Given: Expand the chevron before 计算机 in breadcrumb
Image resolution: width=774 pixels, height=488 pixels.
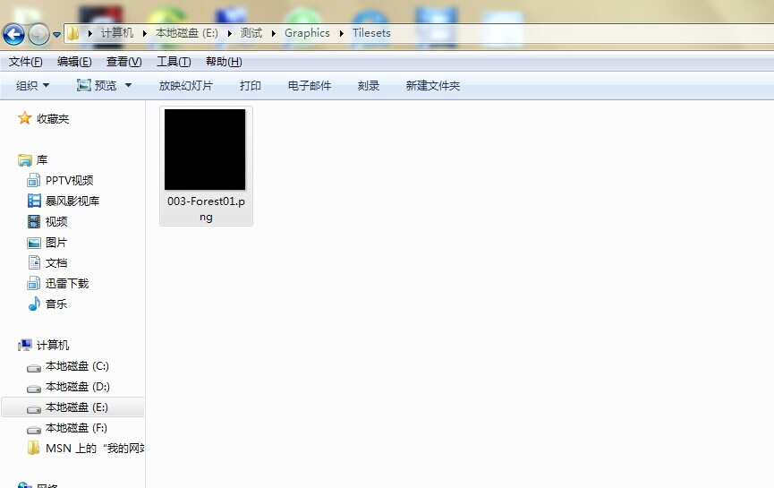Looking at the screenshot, I should [x=89, y=33].
